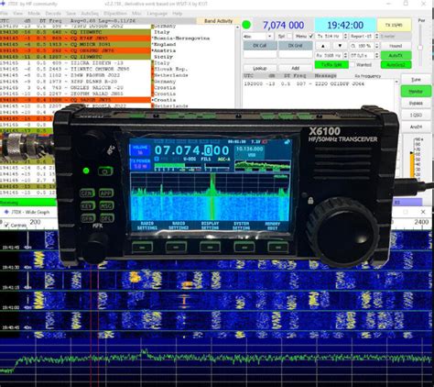This screenshot has width=434, height=387.
Task: Uncheck the Menu checkbox
Action: 311,36
